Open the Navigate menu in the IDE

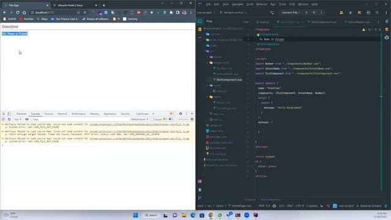click(238, 4)
